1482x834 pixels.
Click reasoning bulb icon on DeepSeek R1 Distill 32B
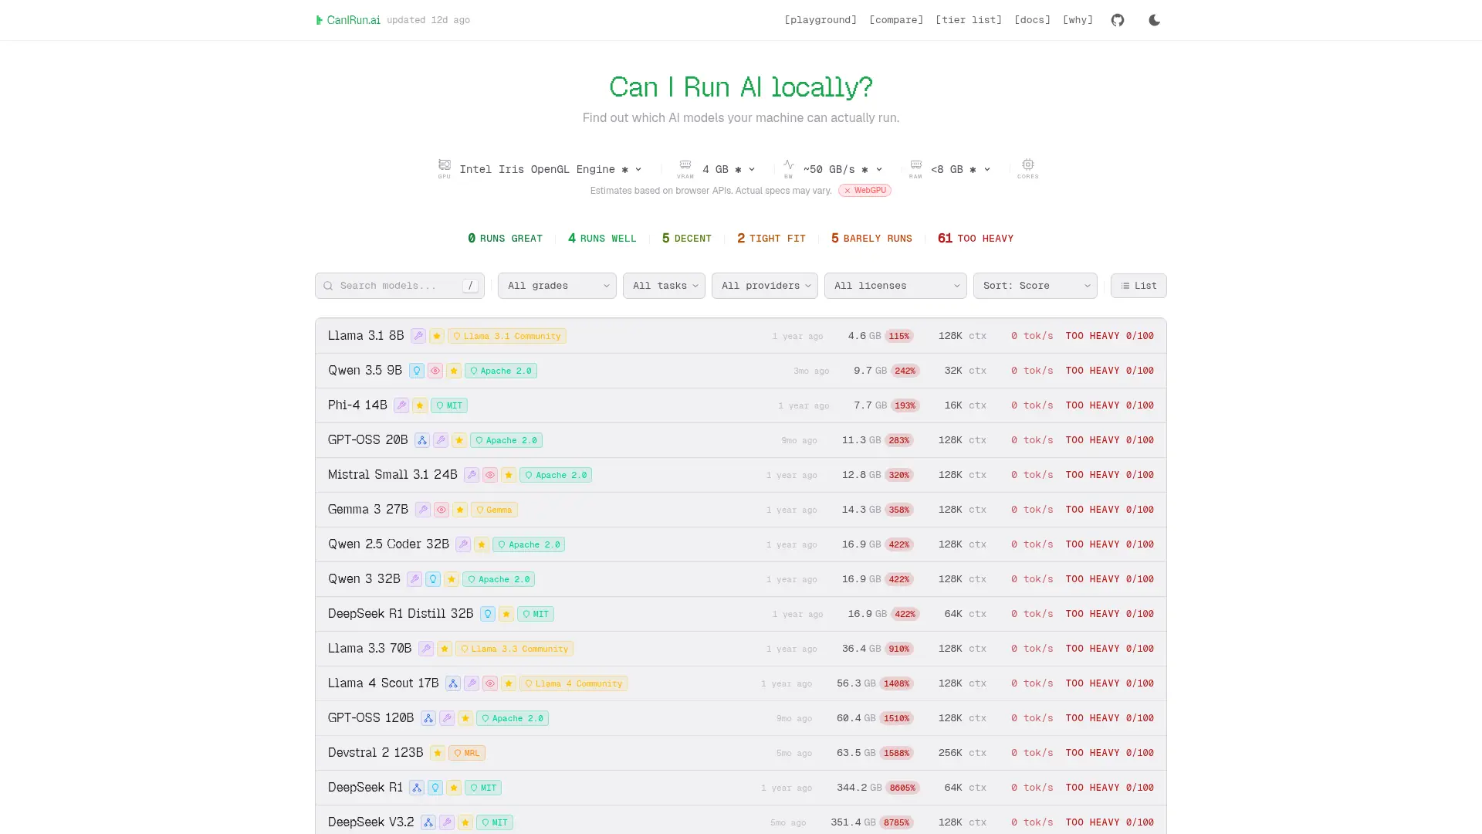point(488,614)
